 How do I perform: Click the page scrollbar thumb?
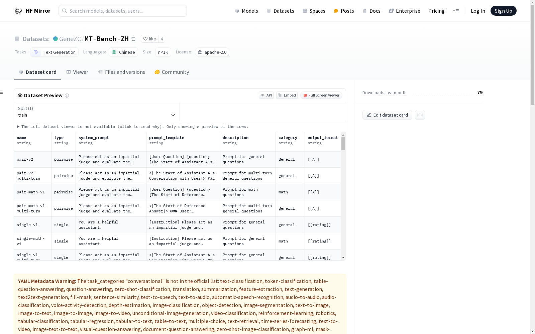tap(532, 55)
